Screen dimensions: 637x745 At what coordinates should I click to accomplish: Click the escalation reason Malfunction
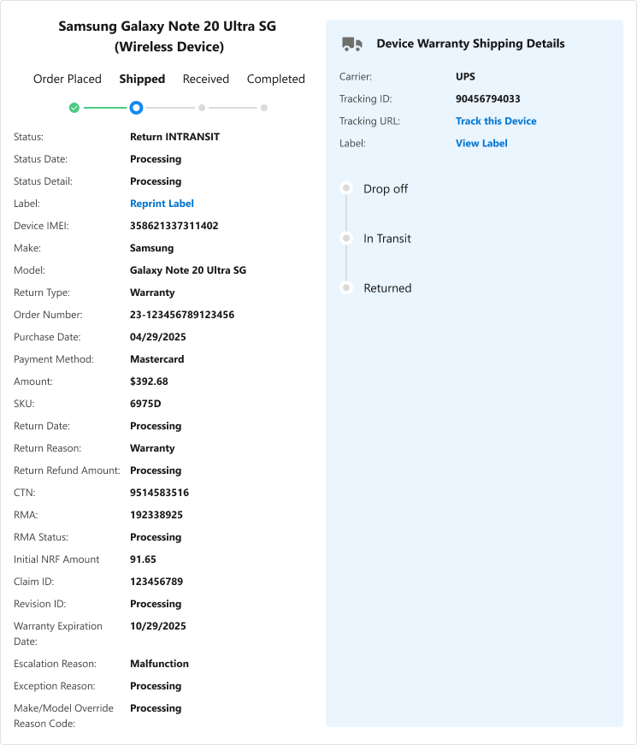click(x=160, y=664)
